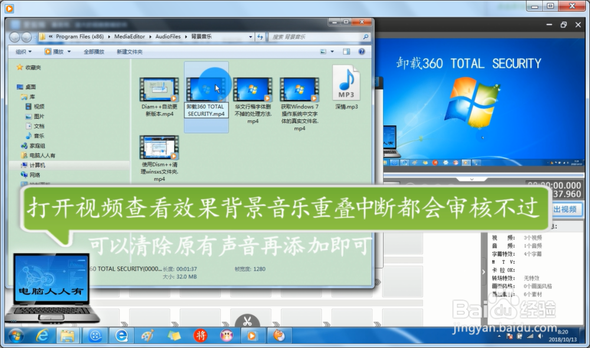Open the second browser e icon on taskbar

click(x=121, y=336)
